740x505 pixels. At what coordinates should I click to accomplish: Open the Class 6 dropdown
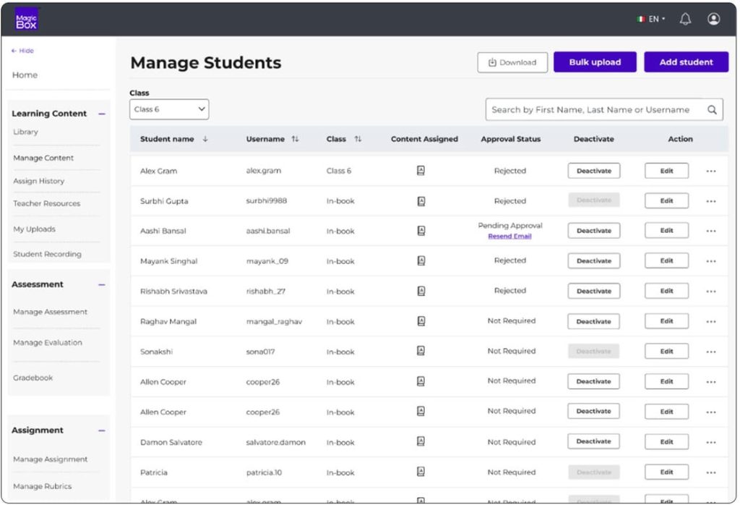pos(170,109)
